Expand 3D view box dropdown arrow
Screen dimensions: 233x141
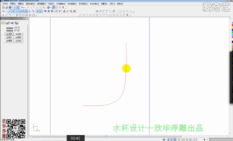point(56,7)
